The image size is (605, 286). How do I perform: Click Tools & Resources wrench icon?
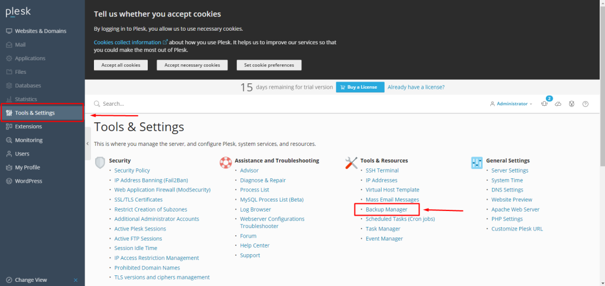click(x=351, y=162)
